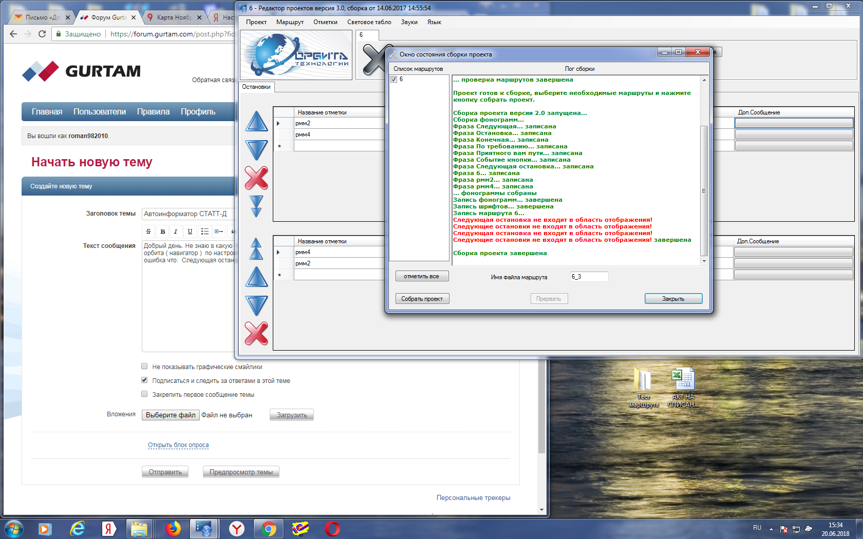Click the double up arrow icon

(x=256, y=249)
